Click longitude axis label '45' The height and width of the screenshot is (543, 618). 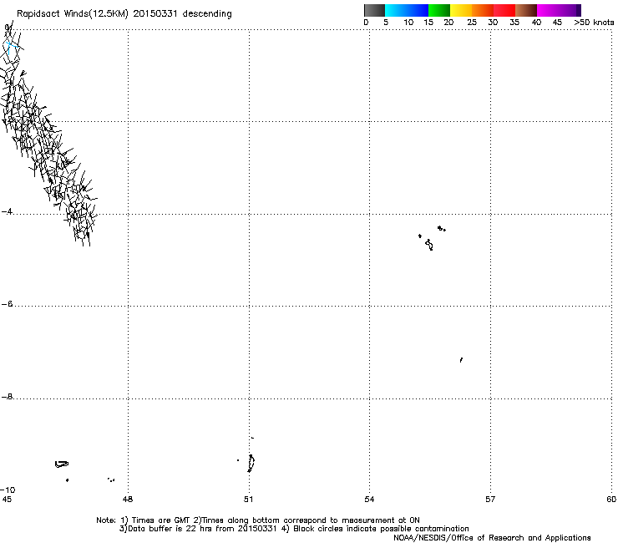[7, 500]
